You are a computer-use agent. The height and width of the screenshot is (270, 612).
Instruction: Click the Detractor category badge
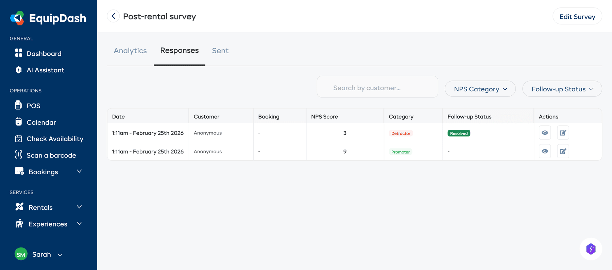point(401,133)
